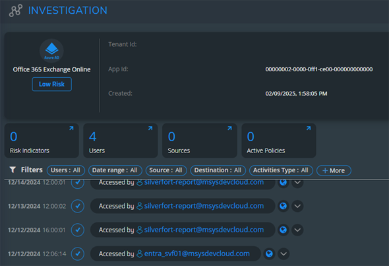Open the Risk Indicators card arrow icon

(x=71, y=128)
